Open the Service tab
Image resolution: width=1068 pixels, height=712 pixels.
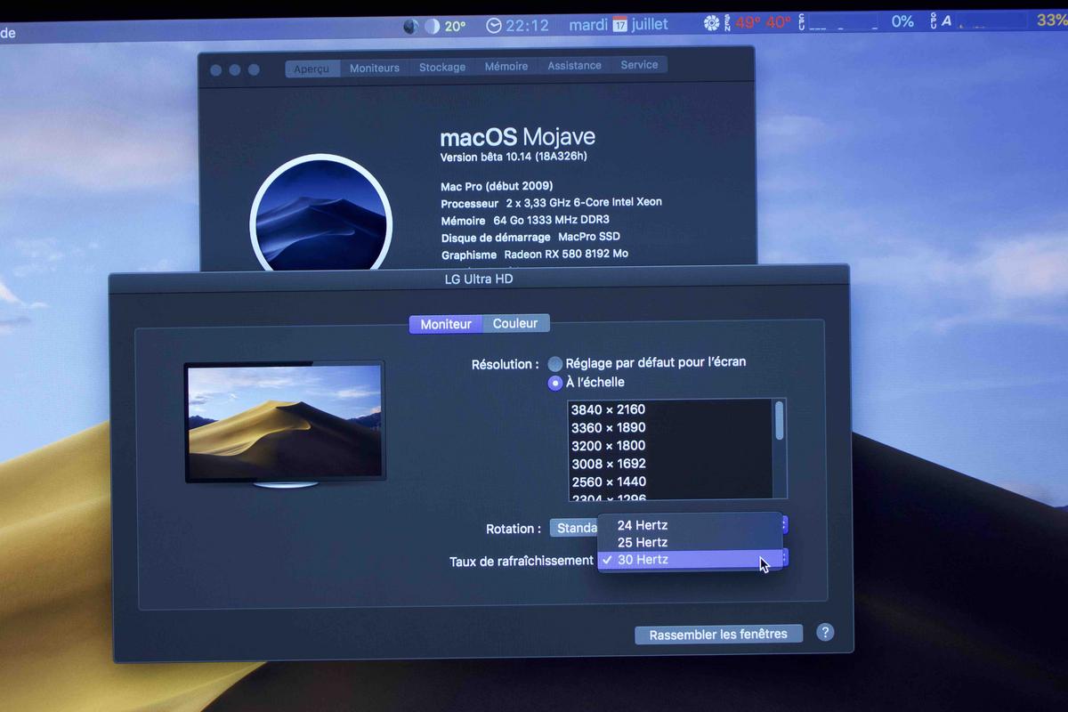pos(639,64)
